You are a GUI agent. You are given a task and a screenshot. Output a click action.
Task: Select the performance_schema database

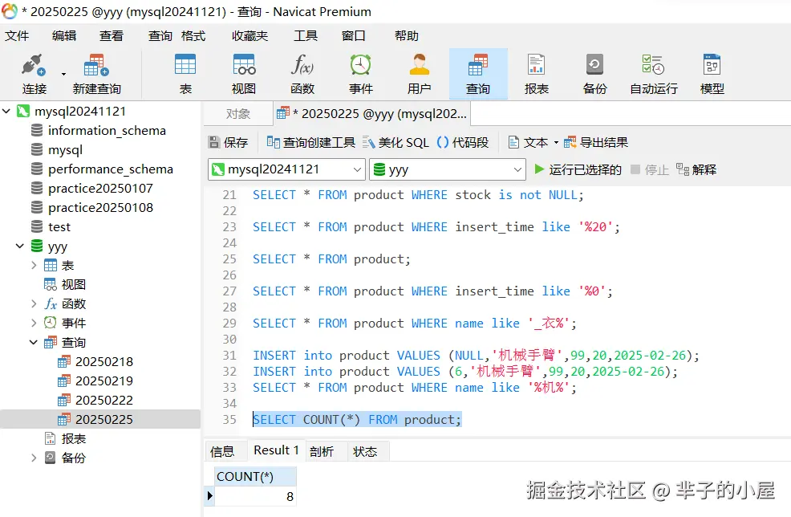pyautogui.click(x=111, y=169)
